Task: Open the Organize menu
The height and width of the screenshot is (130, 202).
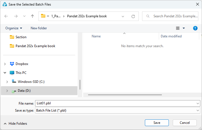Action: 14,28
